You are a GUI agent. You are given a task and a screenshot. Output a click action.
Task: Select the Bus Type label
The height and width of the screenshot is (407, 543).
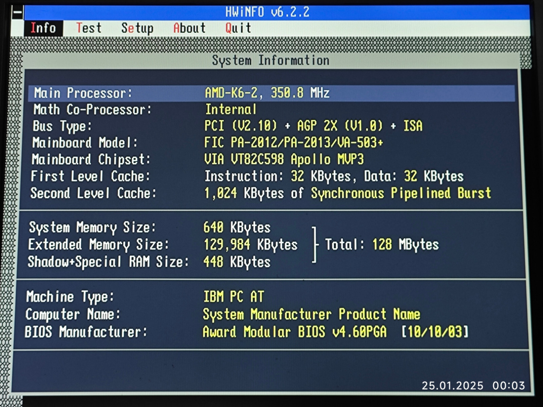62,126
